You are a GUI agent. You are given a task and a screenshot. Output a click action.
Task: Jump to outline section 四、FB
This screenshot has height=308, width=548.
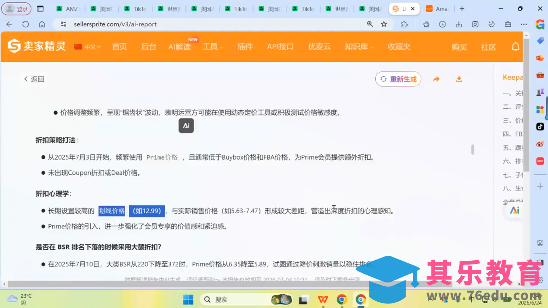(x=513, y=134)
